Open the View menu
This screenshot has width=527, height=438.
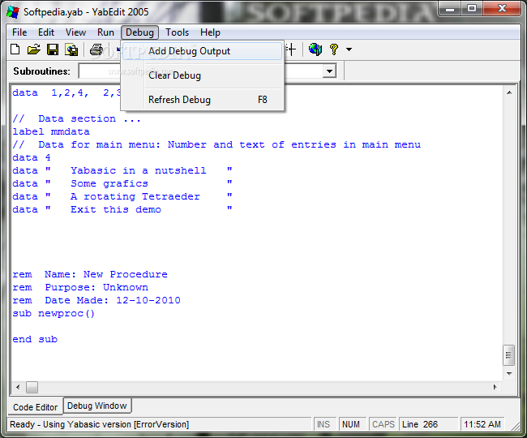(x=75, y=32)
